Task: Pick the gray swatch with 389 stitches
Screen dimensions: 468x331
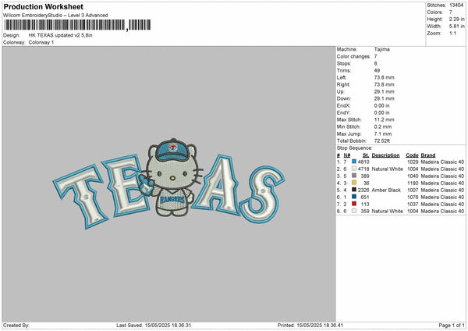Action: (x=354, y=176)
